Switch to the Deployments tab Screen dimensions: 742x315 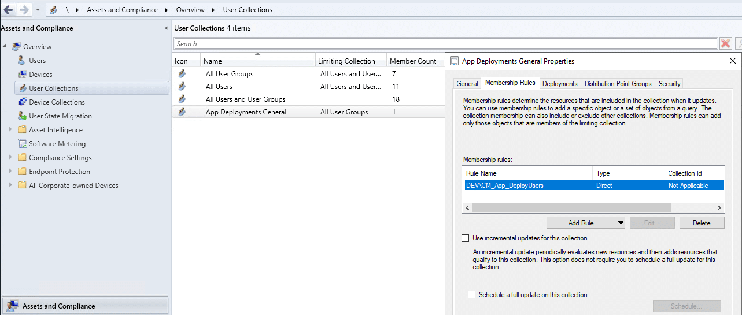[x=559, y=84]
